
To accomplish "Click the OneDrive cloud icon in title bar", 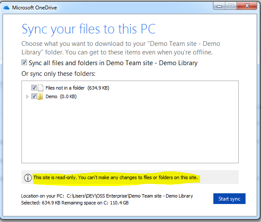I will tap(6, 8).
